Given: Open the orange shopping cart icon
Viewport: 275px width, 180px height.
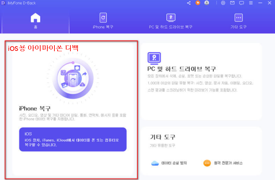Looking at the screenshot, I should (198, 3).
